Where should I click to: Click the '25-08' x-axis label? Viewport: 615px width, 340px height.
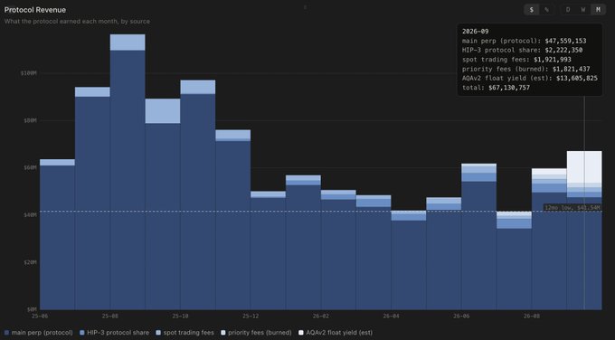tap(109, 316)
